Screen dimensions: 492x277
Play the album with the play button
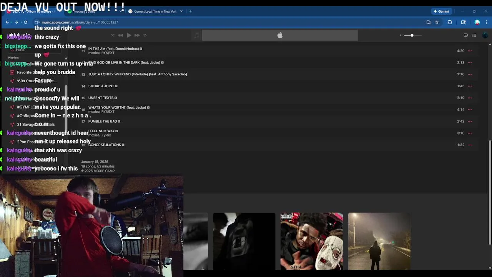click(129, 35)
